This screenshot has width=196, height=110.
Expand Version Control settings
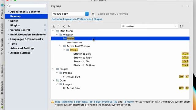(8, 30)
